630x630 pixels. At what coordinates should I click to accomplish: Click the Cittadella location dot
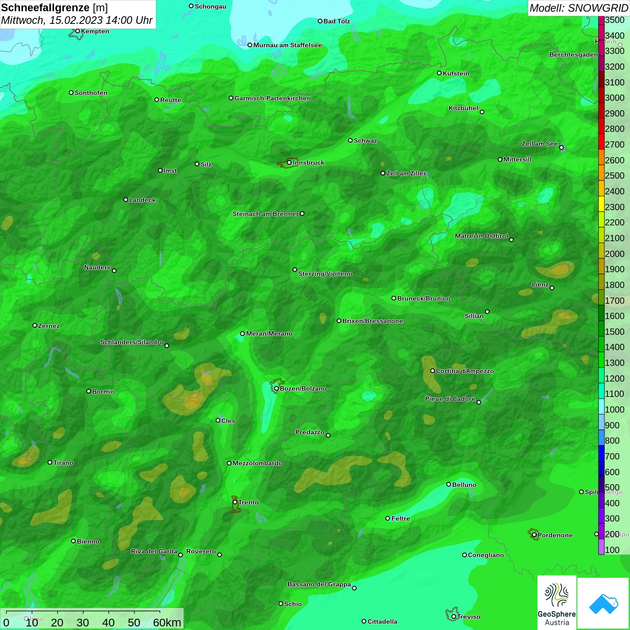pyautogui.click(x=364, y=621)
